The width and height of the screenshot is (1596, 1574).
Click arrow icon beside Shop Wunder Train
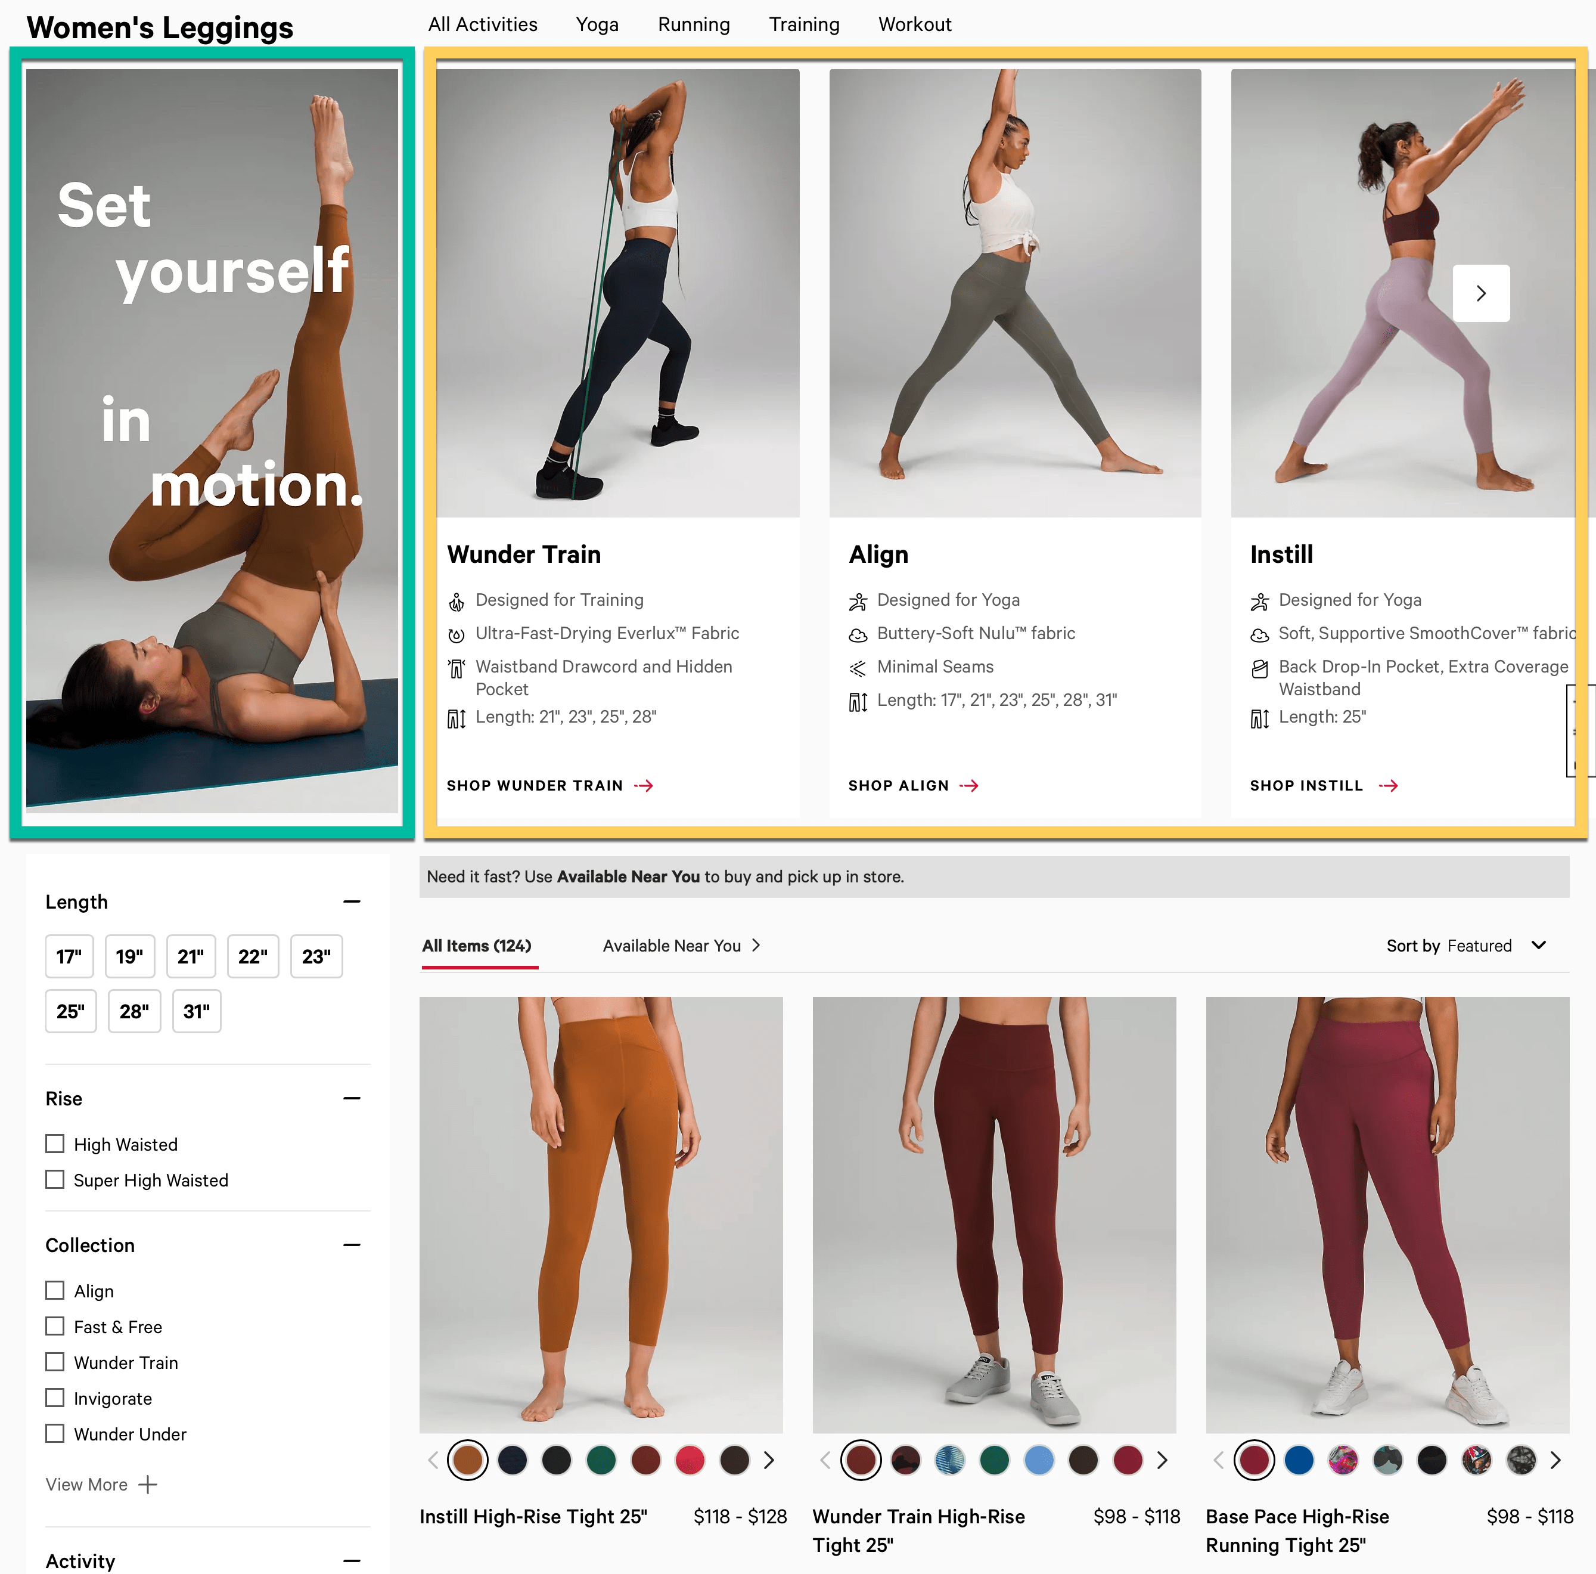click(644, 786)
